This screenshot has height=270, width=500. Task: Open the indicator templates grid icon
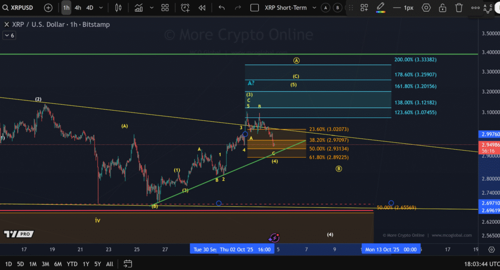tap(165, 8)
